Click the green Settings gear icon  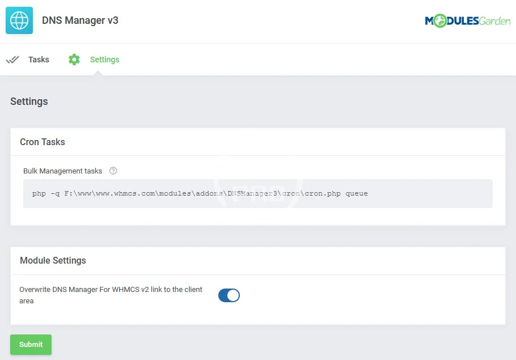click(74, 60)
